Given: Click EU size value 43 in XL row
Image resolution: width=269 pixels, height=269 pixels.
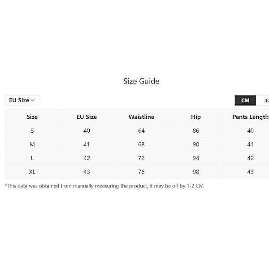Looking at the screenshot, I should click(x=87, y=172).
